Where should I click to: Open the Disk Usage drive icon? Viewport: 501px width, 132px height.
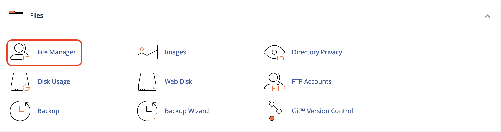pos(20,82)
